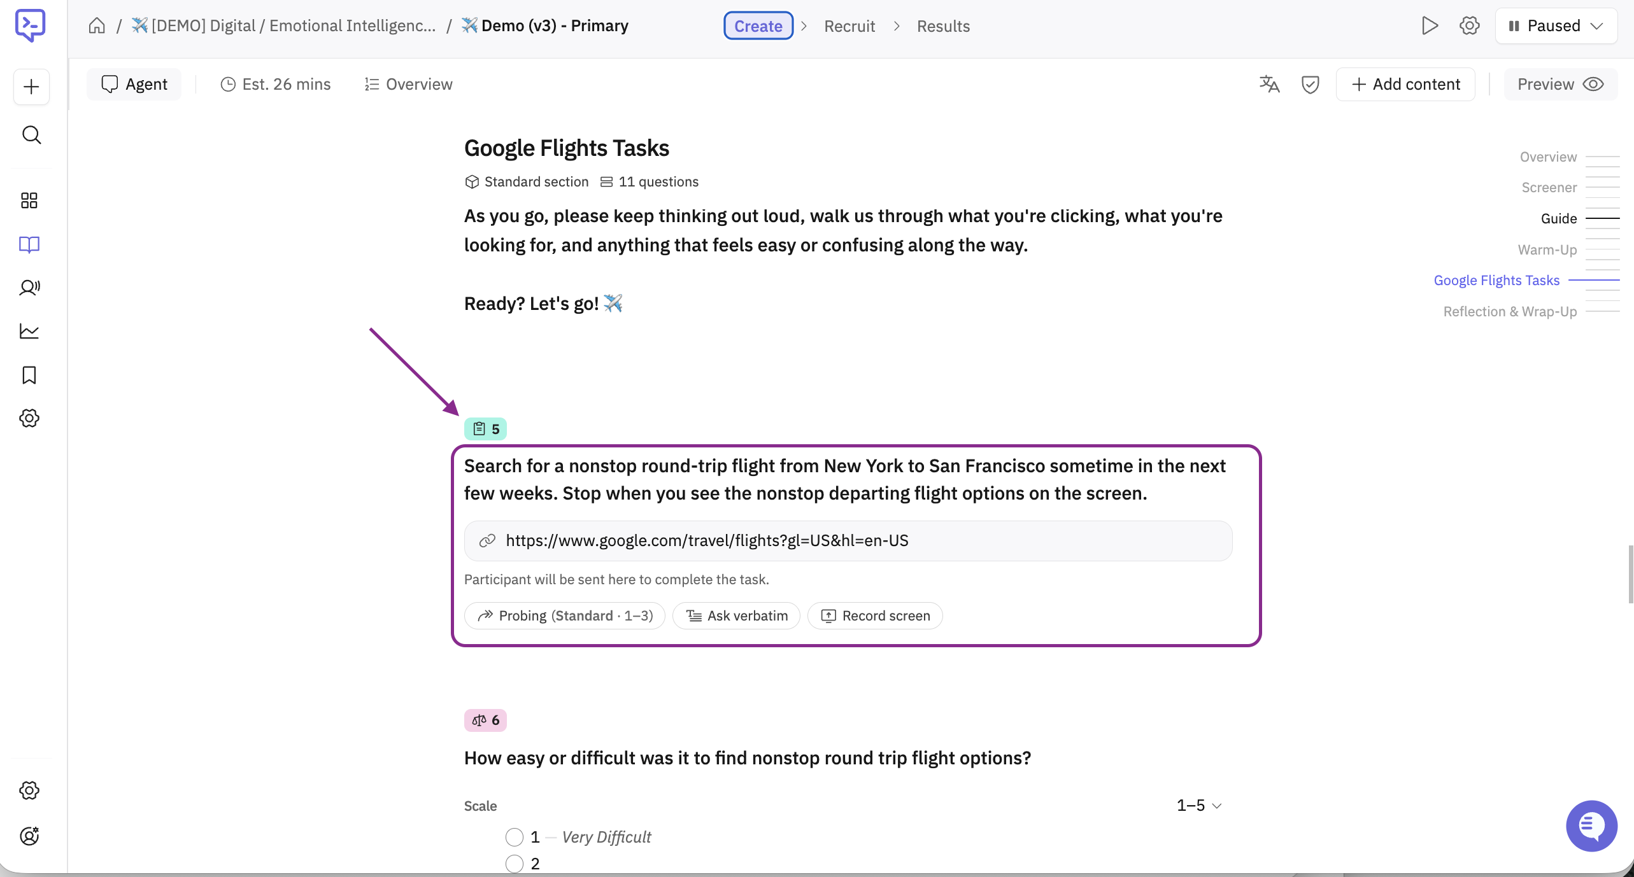Jump to Screener in the outline
Viewport: 1634px width, 877px height.
[x=1549, y=187]
